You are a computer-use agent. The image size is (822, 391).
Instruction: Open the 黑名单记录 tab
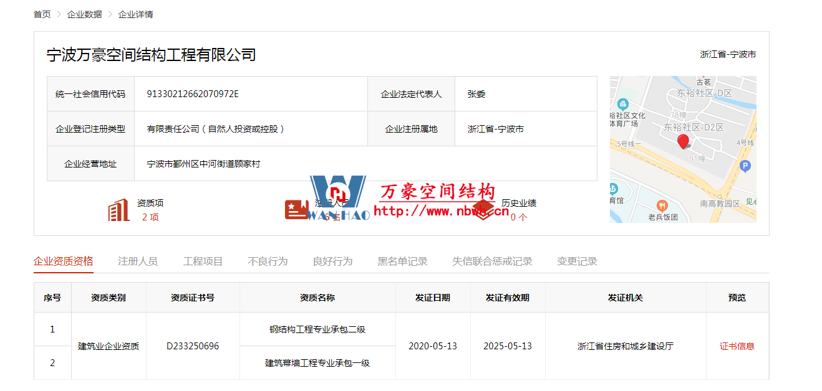coord(402,261)
